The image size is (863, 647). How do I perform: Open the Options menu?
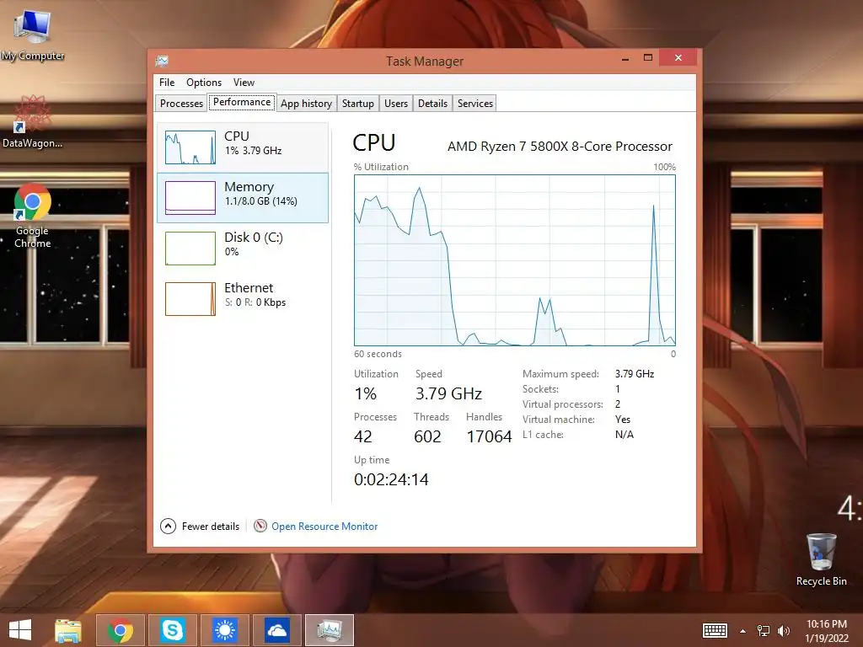pyautogui.click(x=204, y=83)
